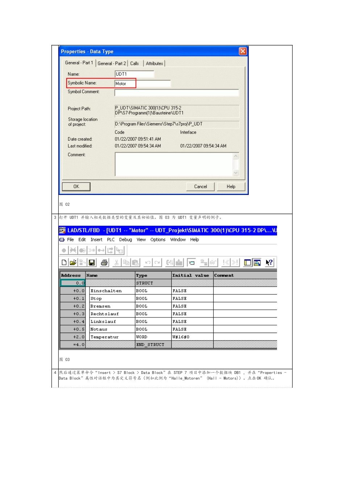This screenshot has height=487, width=344.
Task: Click the Symbolic Name field with Motor
Action: click(142, 84)
